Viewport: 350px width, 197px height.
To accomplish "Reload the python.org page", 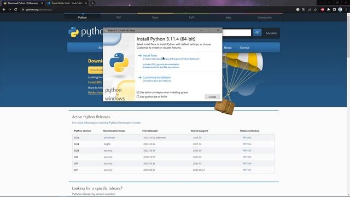I will 16,10.
